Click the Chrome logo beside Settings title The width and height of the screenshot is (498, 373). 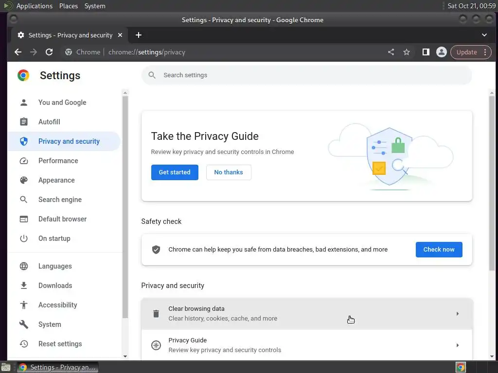[23, 75]
